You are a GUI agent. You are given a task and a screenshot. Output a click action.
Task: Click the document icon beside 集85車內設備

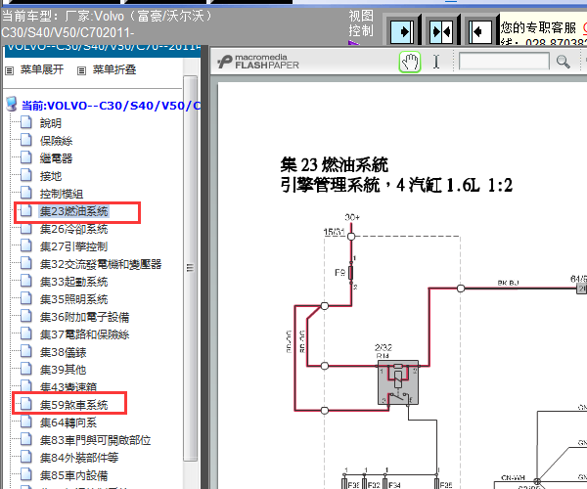click(25, 474)
